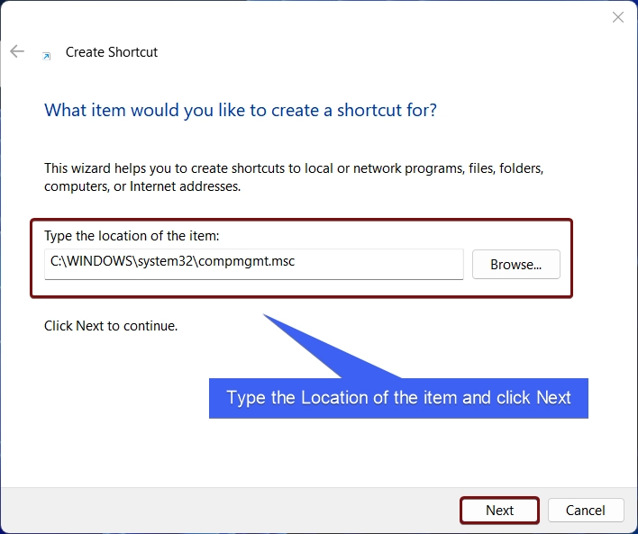
Task: Focus the item location text field
Action: click(254, 265)
